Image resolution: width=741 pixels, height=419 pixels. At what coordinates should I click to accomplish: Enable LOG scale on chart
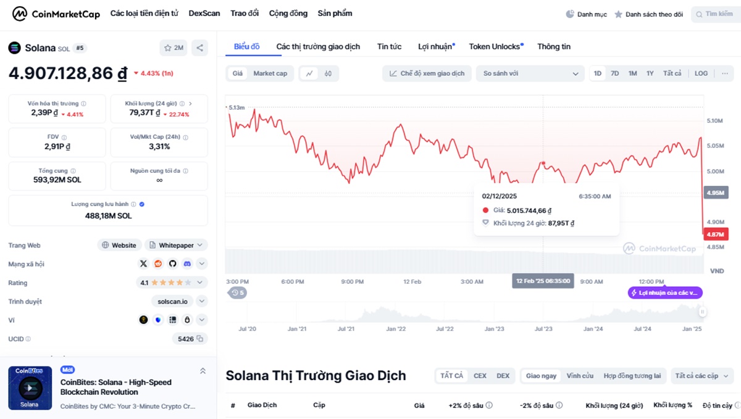click(701, 73)
